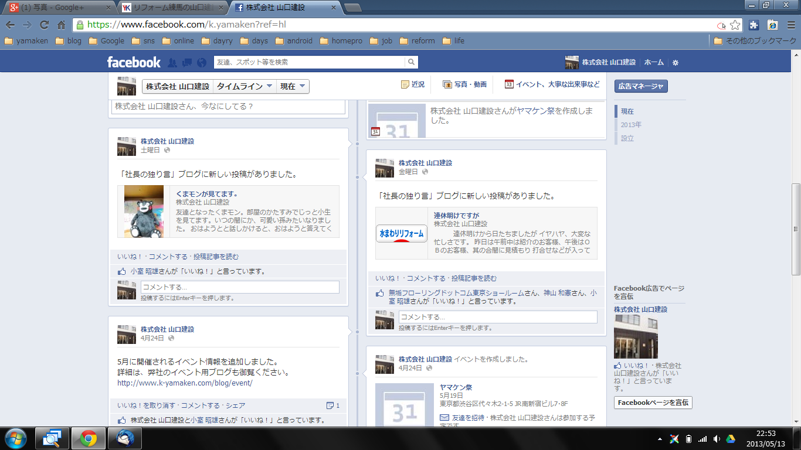This screenshot has height=450, width=801.
Task: Open Google Drive tray icon
Action: click(731, 439)
